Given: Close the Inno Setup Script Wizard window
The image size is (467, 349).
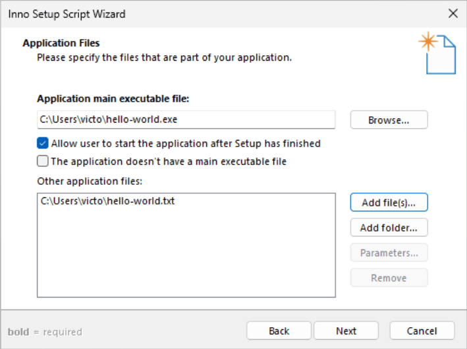Looking at the screenshot, I should click(x=453, y=13).
